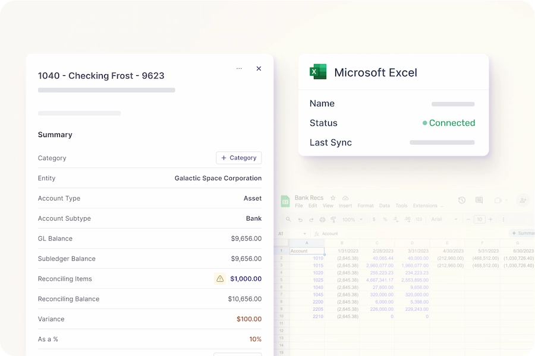The width and height of the screenshot is (535, 356).
Task: Click the print icon in spreadsheet toolbar
Action: [x=322, y=220]
